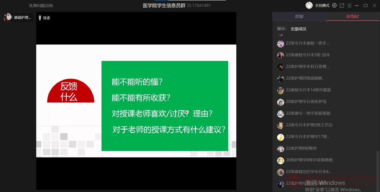Select member 22级康专一班学委杨果颖

(308, 113)
